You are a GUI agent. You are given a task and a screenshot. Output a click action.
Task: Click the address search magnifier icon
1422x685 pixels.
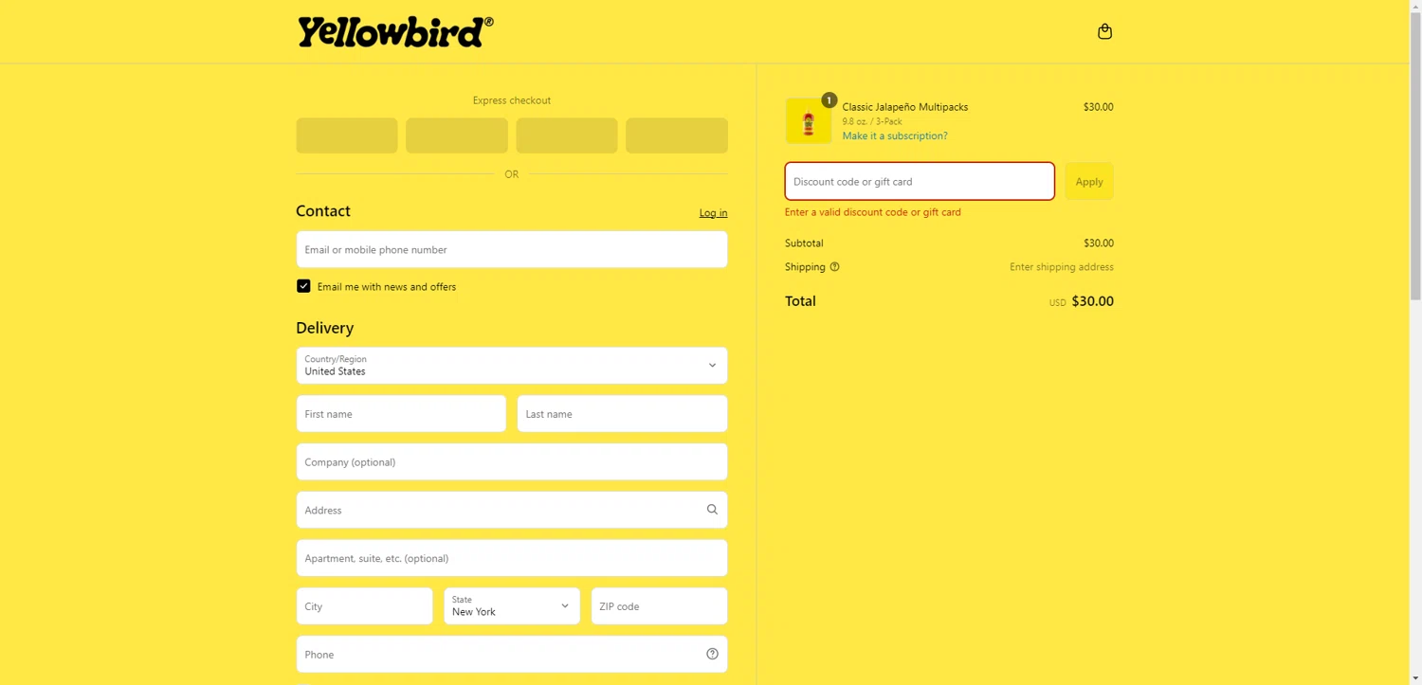coord(712,510)
